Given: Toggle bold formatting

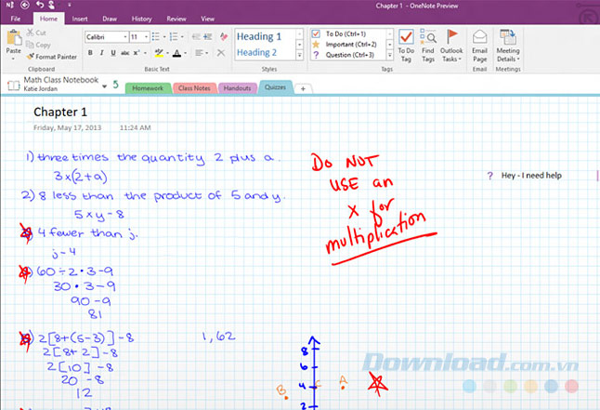Looking at the screenshot, I should (x=90, y=53).
